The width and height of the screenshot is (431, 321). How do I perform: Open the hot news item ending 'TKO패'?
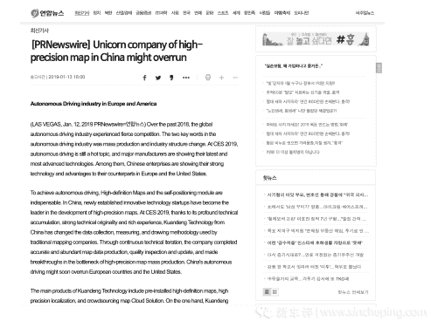tap(308, 279)
